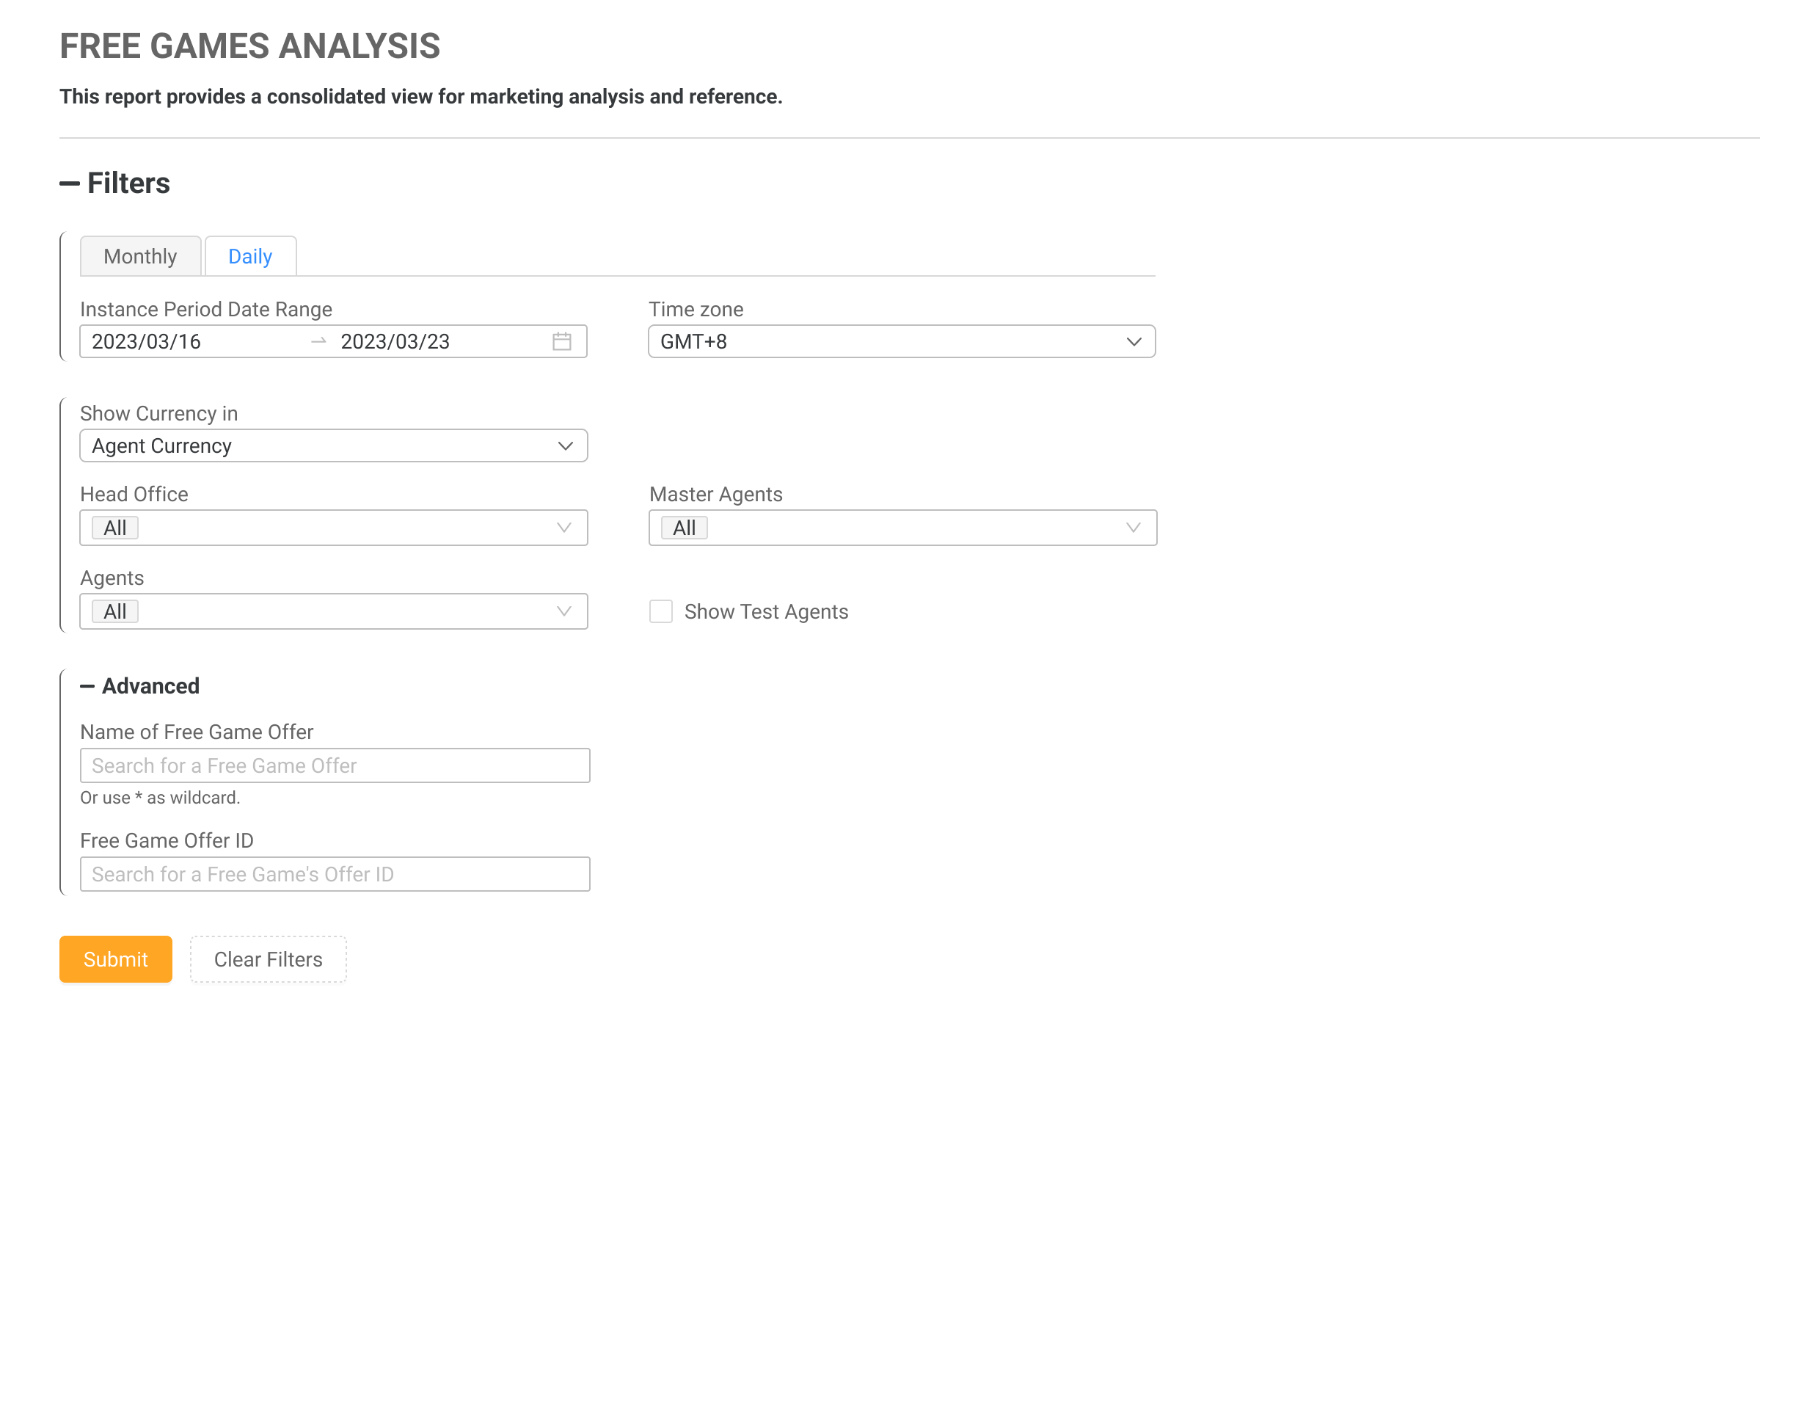Open the Head Office All selector

coord(332,528)
